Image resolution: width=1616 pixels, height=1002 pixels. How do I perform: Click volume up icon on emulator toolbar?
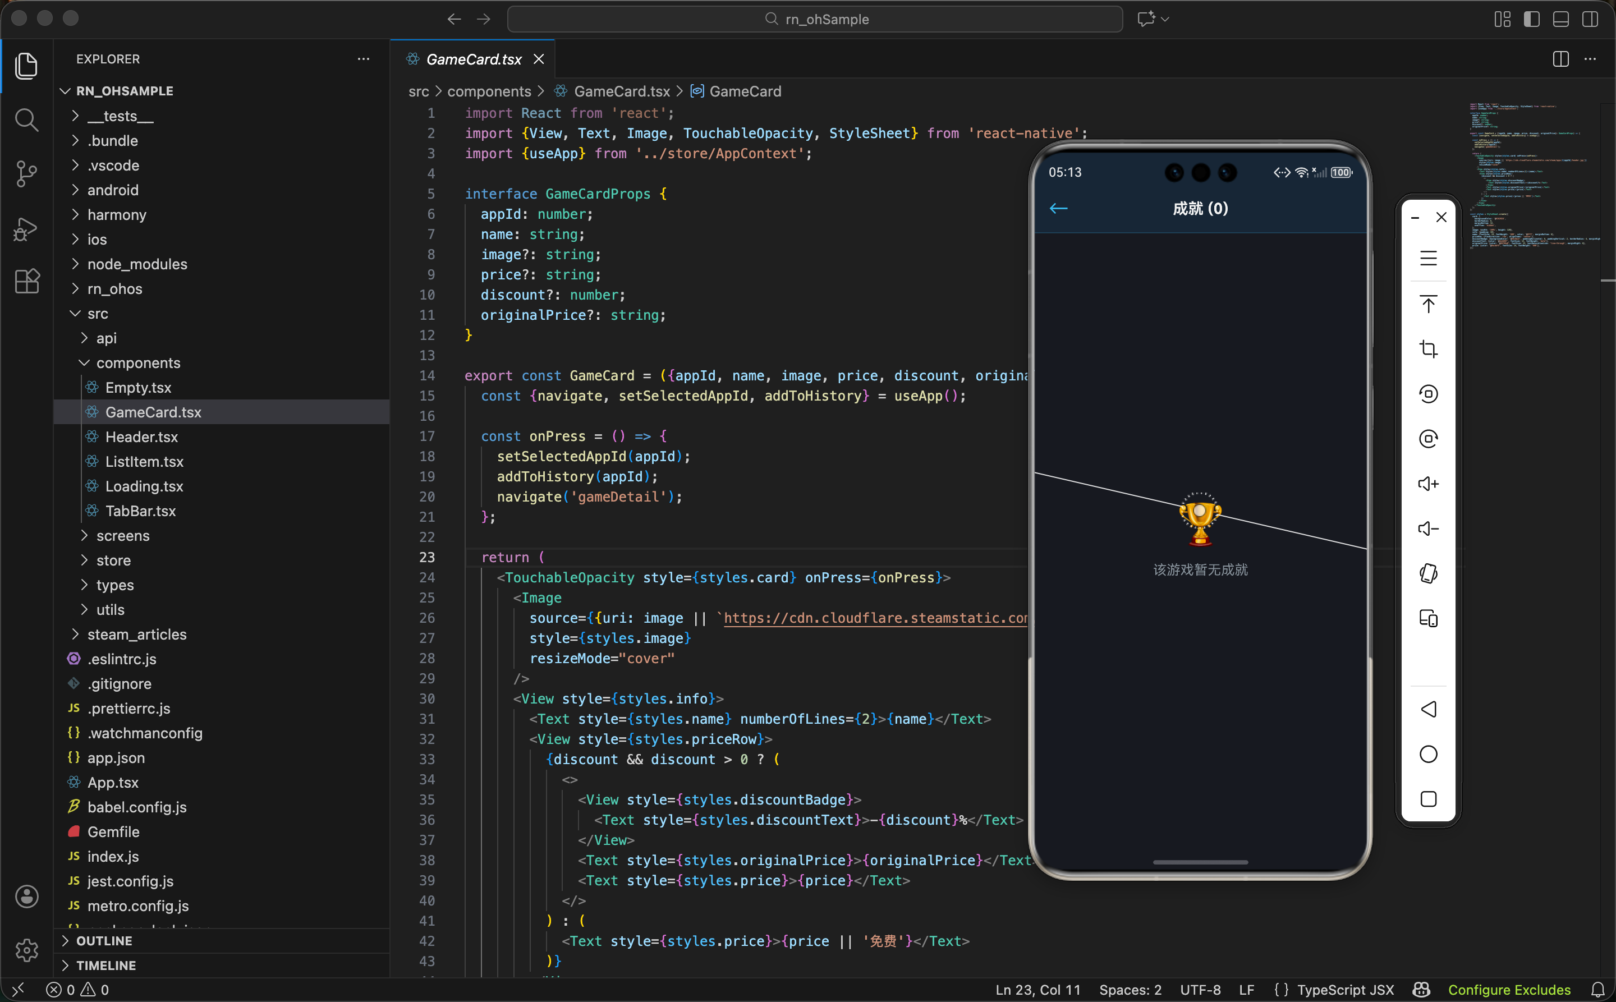(1428, 484)
